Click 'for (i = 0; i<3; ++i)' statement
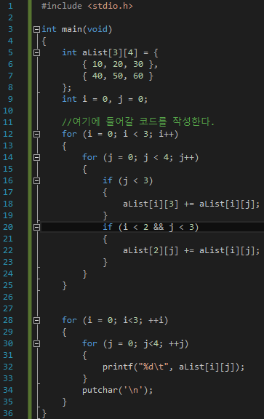The width and height of the screenshot is (264, 419). [115, 320]
